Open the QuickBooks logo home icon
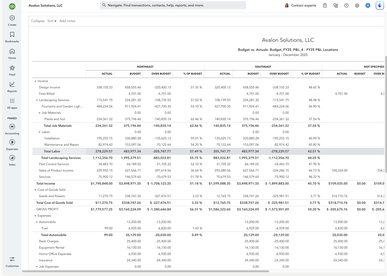 click(12, 6)
